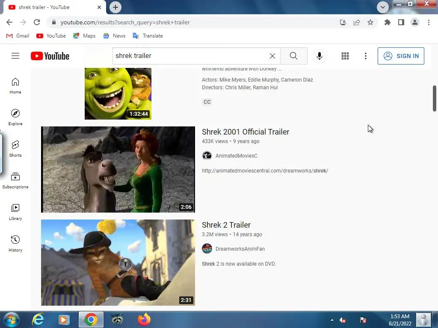Click the '3.2M views • 14 years ago' text
Screen dimensions: 438x328
coord(232,234)
